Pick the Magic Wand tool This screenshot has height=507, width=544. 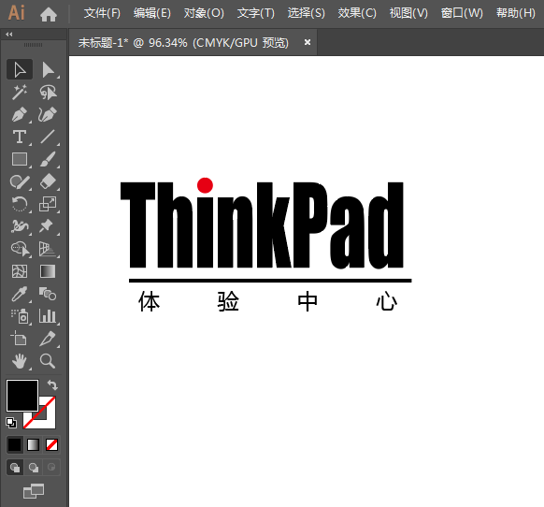pyautogui.click(x=20, y=92)
